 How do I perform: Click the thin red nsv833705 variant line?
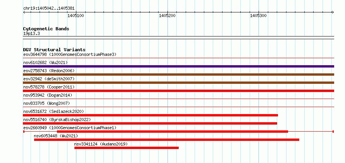click(178, 107)
